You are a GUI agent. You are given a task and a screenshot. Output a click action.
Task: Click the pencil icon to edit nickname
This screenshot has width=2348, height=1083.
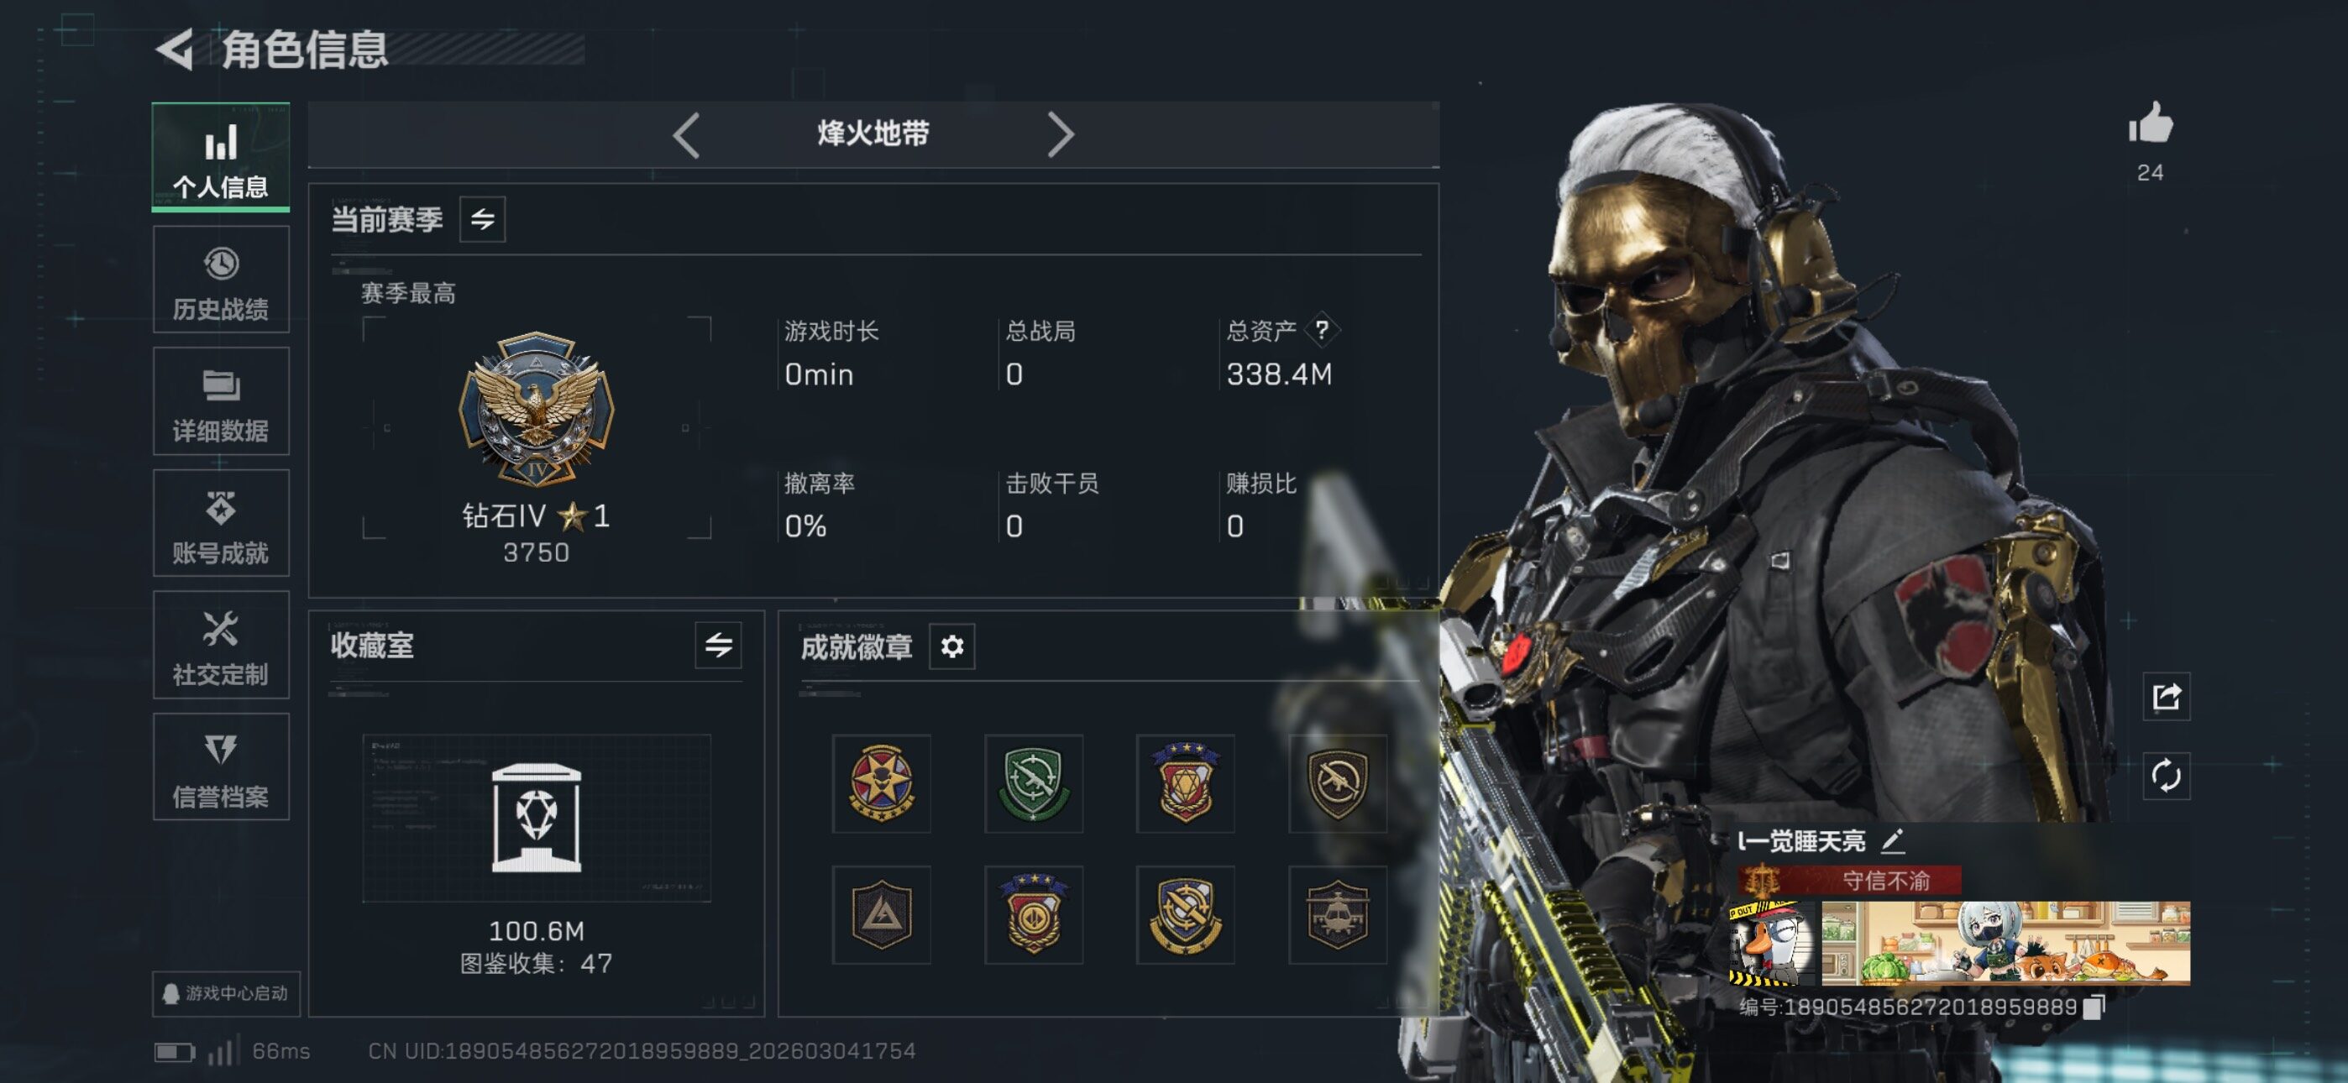(x=1892, y=840)
